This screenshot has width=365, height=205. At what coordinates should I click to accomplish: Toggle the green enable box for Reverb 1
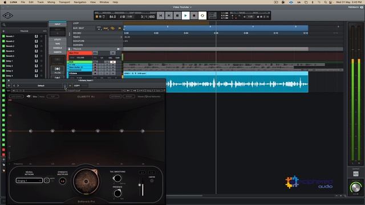pyautogui.click(x=3, y=36)
